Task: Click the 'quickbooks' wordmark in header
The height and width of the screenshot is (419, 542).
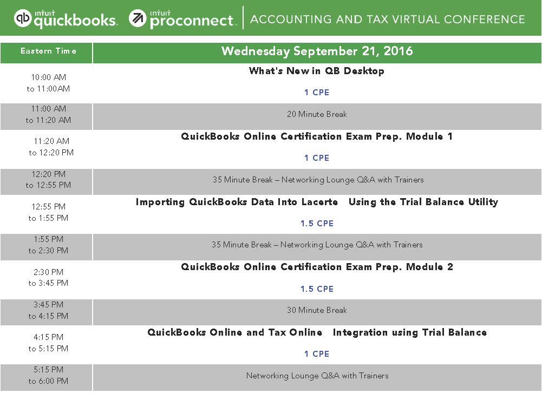Action: point(75,19)
